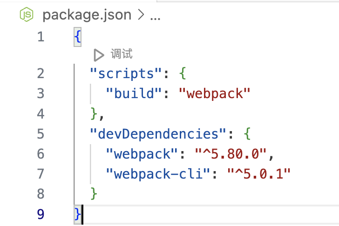The height and width of the screenshot is (226, 339).
Task: Click the 调试 debug codelens link
Action: pyautogui.click(x=122, y=54)
